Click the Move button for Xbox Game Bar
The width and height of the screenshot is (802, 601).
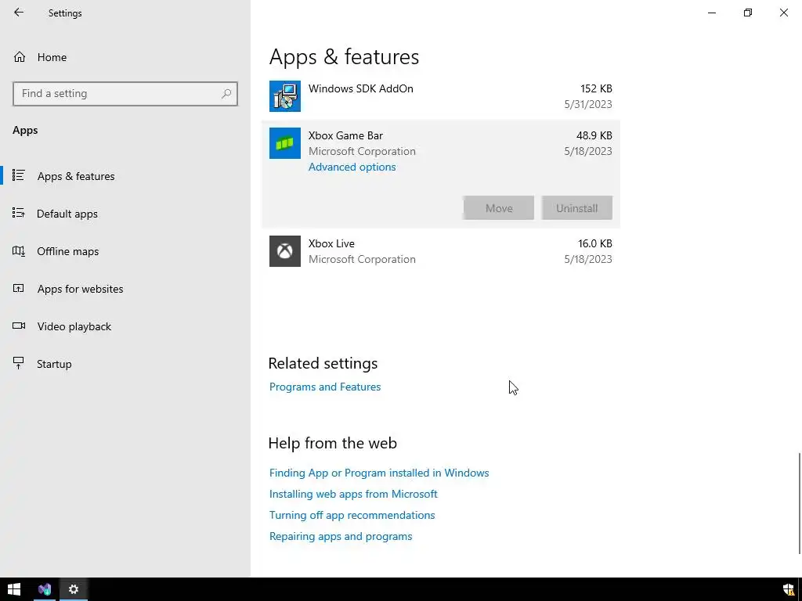tap(499, 208)
